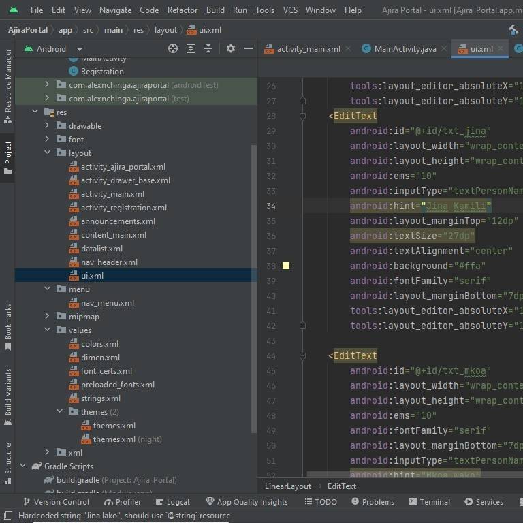Click fold end marker at line 42

point(302,326)
